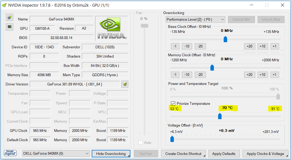Click memory clock -10 button
The height and width of the screenshot is (160, 291).
(187, 75)
